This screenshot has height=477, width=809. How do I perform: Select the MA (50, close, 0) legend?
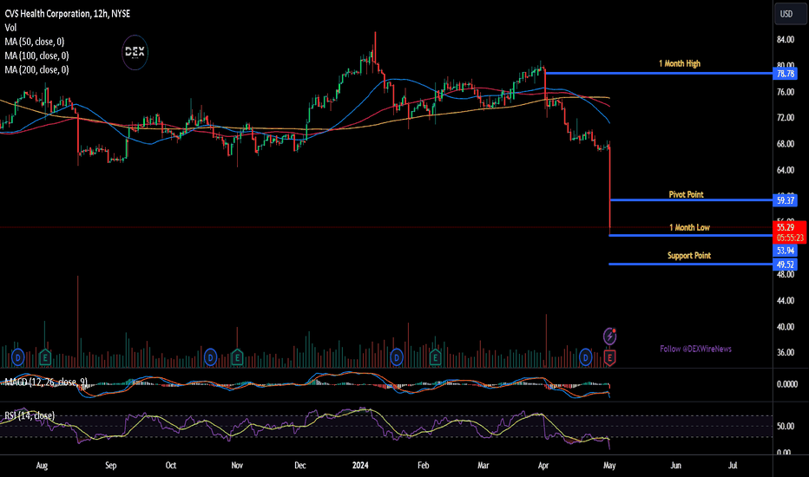35,42
